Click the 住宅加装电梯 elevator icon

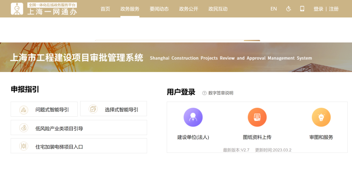23,146
